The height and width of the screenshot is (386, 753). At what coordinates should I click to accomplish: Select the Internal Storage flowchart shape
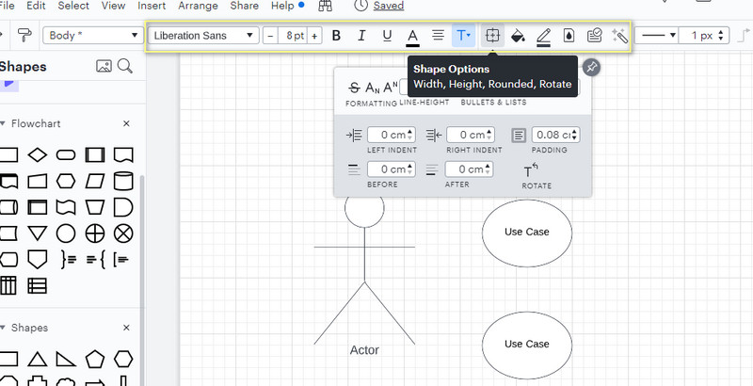[38, 207]
